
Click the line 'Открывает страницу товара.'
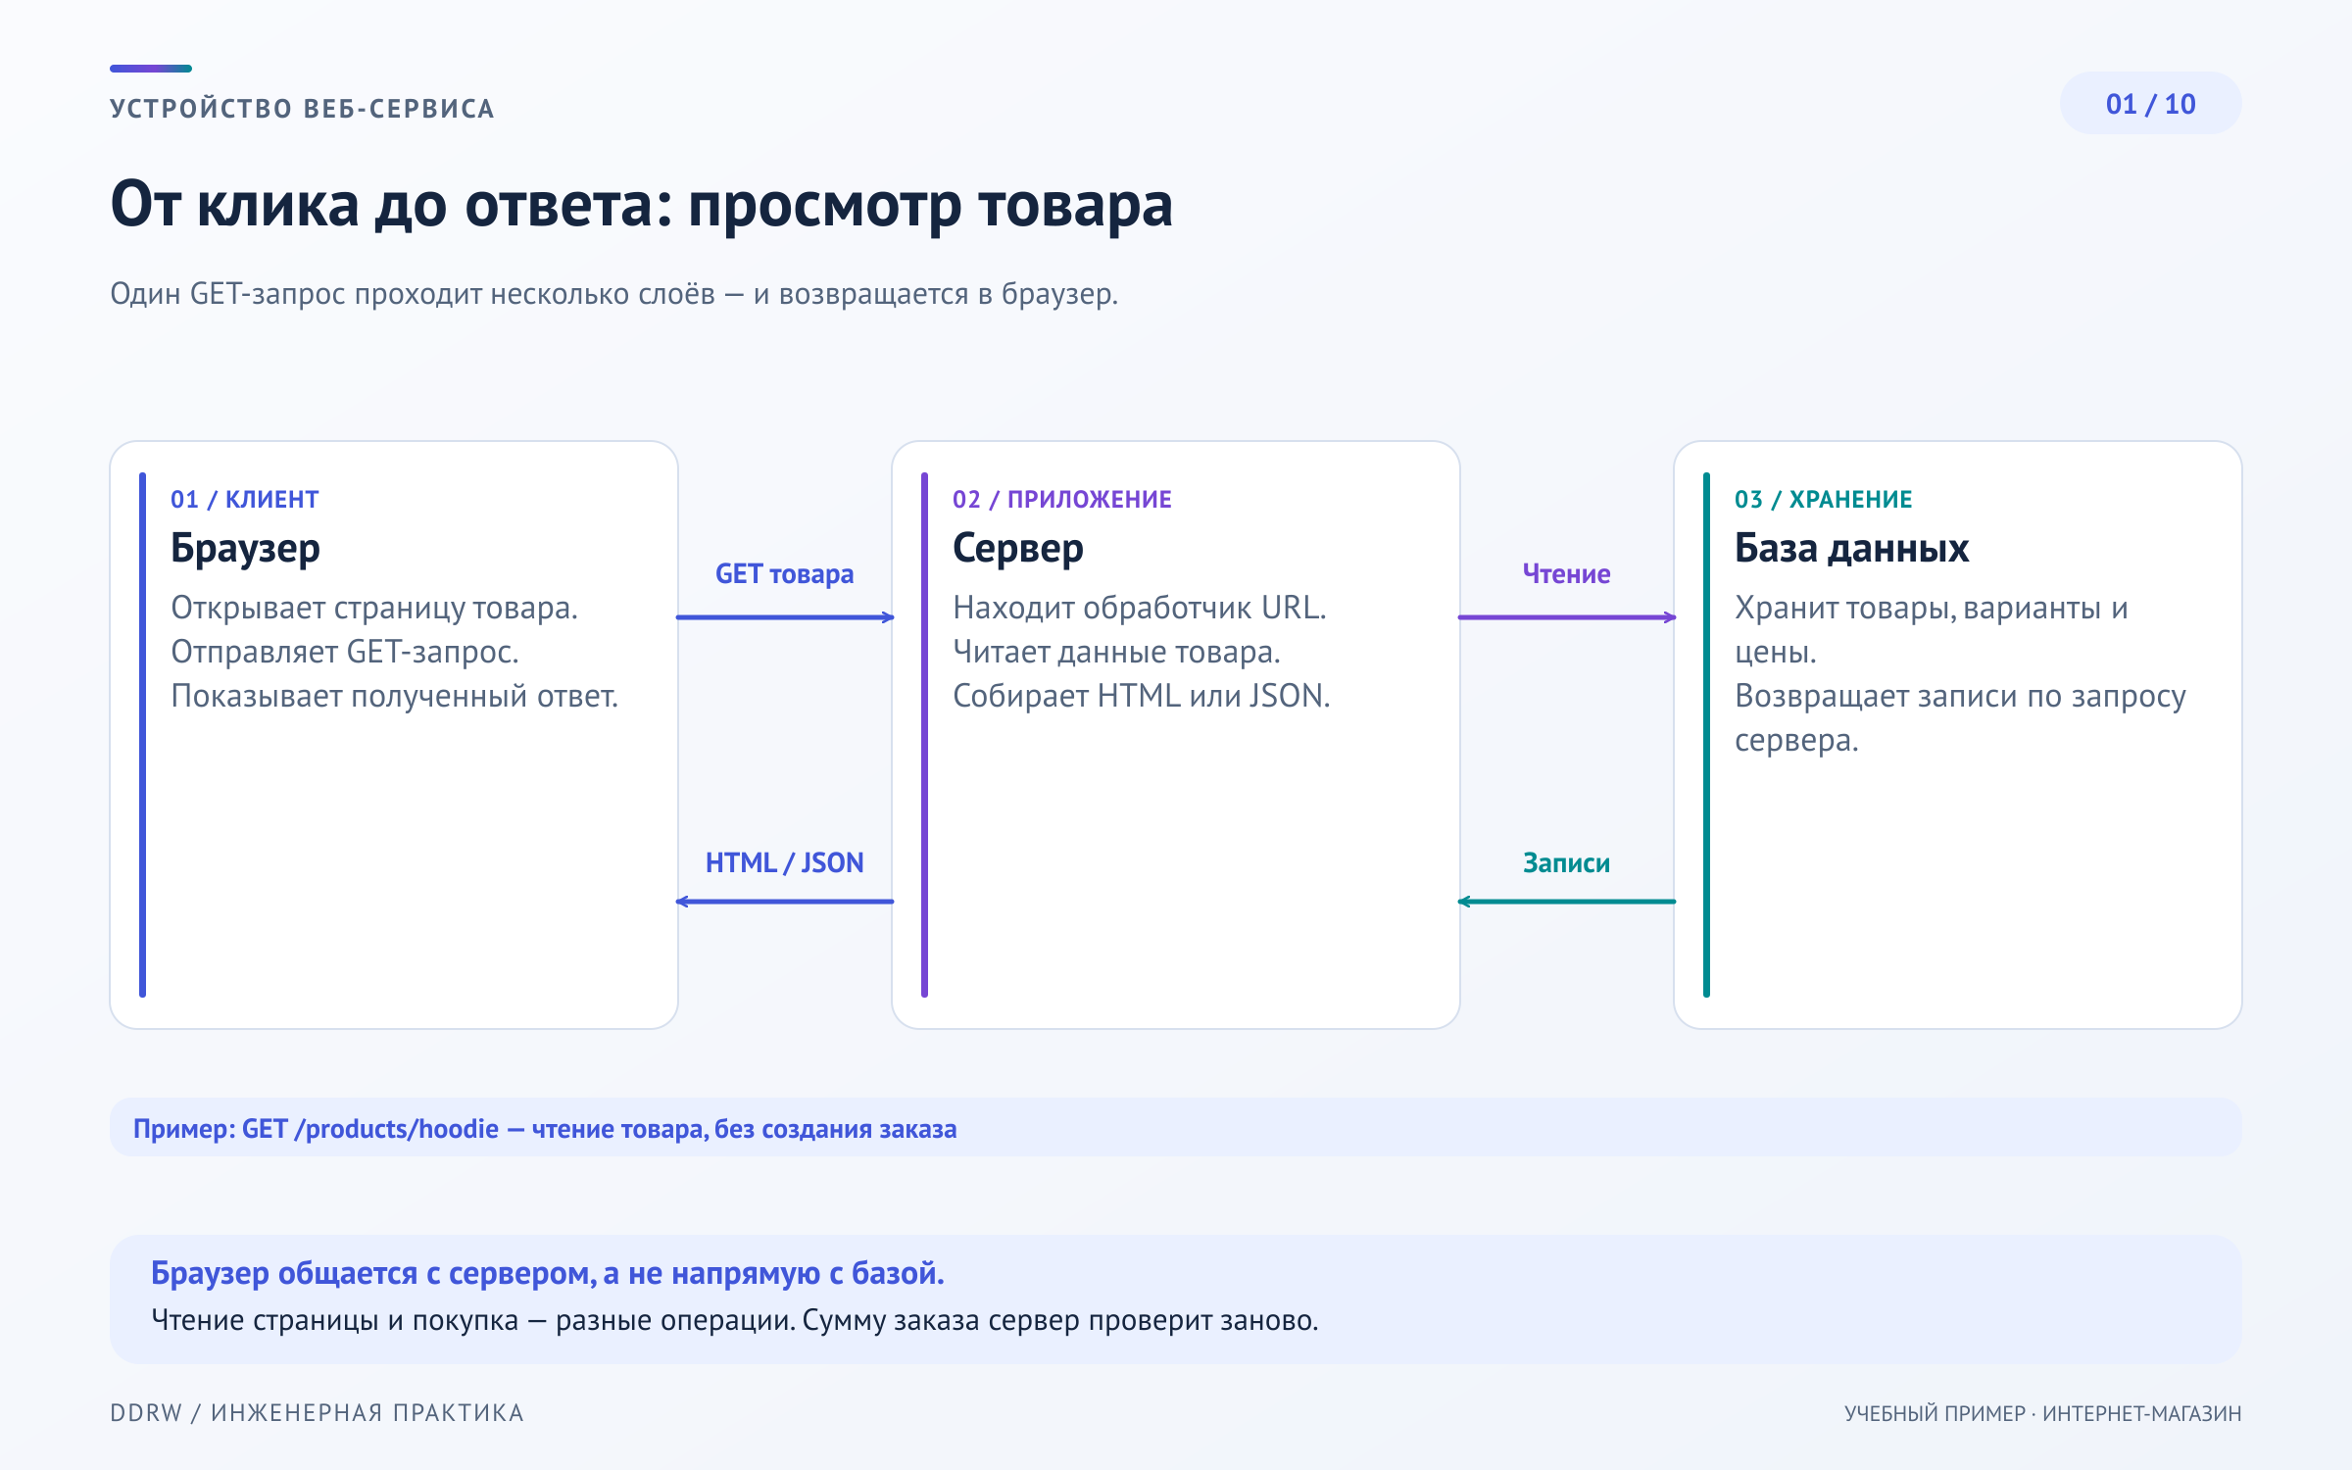(x=374, y=609)
